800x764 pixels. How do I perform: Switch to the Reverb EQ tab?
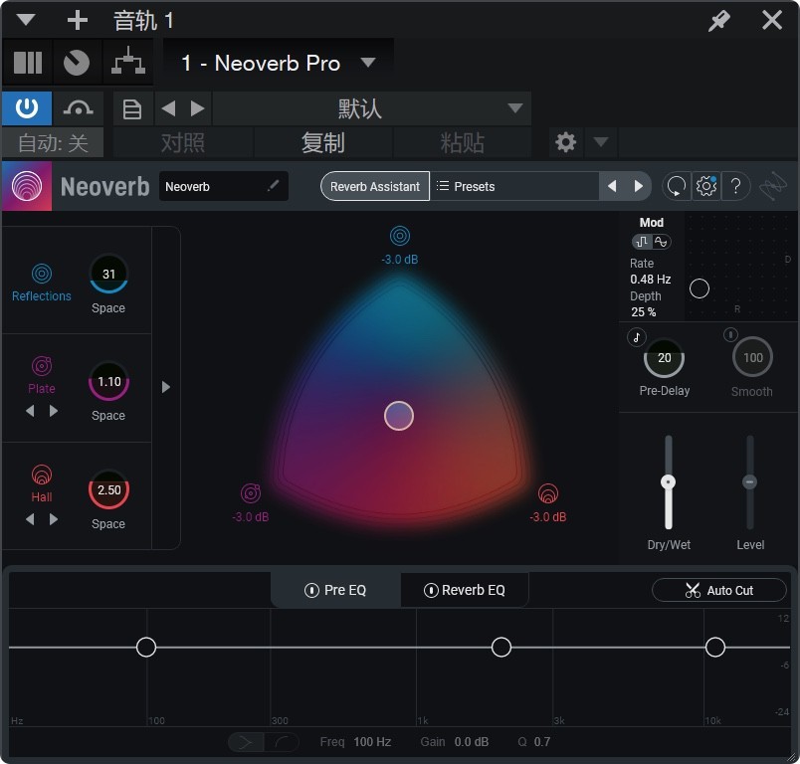pyautogui.click(x=464, y=589)
